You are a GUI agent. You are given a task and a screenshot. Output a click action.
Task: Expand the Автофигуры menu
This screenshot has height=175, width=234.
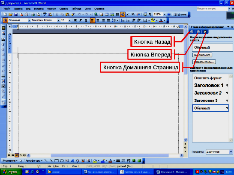tap(34, 161)
